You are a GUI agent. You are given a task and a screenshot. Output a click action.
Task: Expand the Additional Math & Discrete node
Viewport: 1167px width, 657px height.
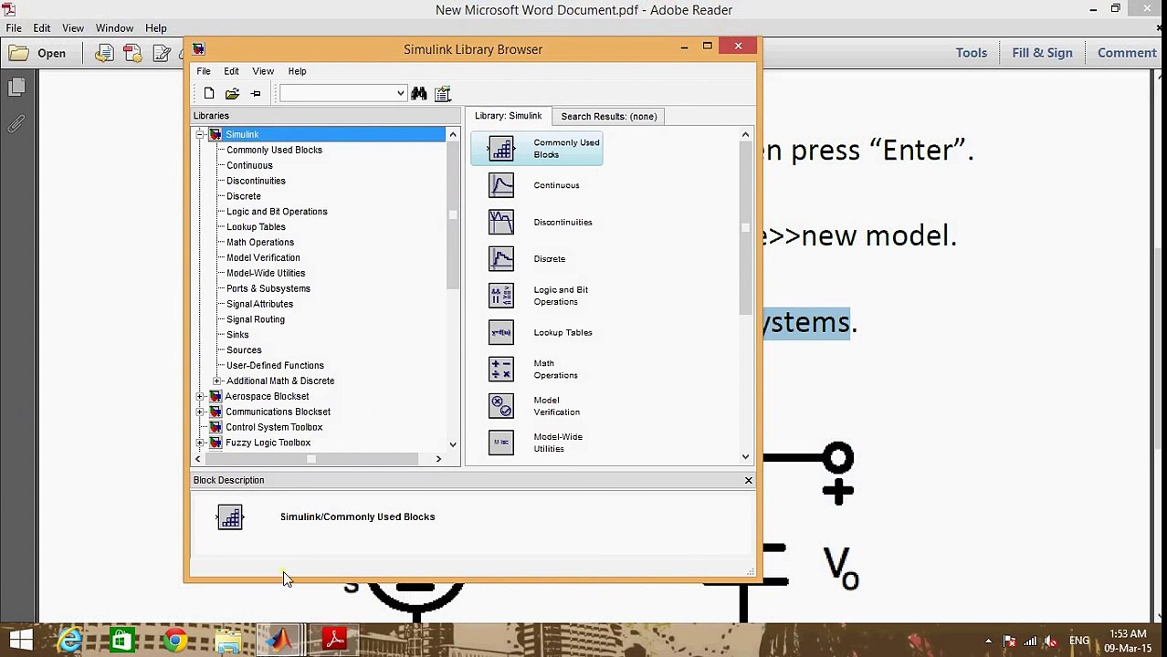click(x=216, y=381)
